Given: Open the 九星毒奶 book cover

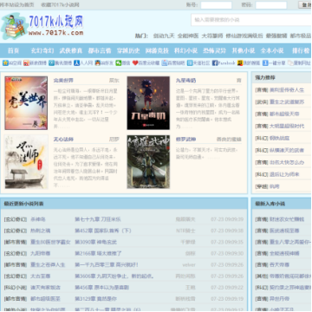Looking at the screenshot, I should (x=148, y=103).
